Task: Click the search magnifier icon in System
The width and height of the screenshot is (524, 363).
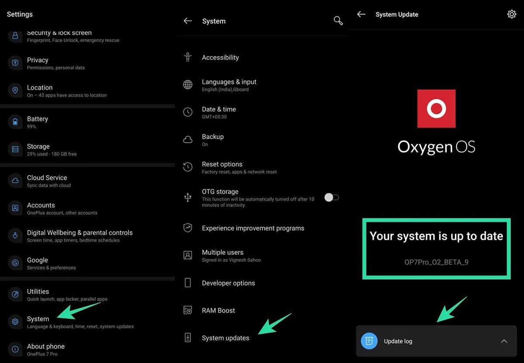Action: 338,21
